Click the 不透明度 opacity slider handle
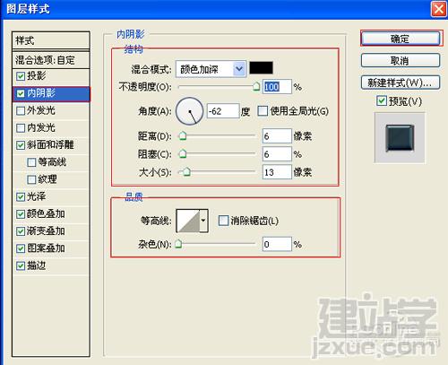The width and height of the screenshot is (448, 365). [x=256, y=87]
